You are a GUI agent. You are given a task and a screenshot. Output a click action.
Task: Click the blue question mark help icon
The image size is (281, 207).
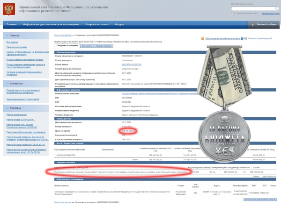(x=242, y=38)
